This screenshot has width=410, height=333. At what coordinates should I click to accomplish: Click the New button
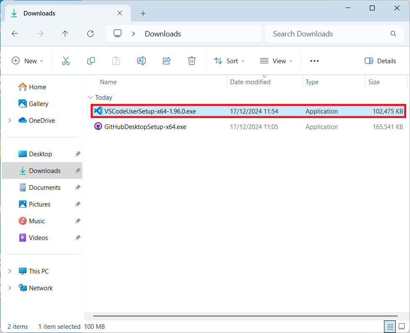[27, 61]
